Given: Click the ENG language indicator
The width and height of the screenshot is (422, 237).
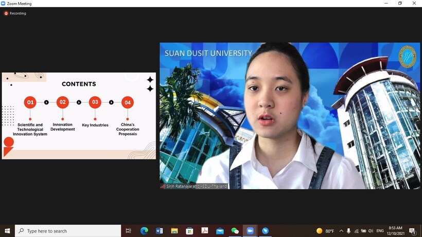Looking at the screenshot, I should [x=380, y=231].
